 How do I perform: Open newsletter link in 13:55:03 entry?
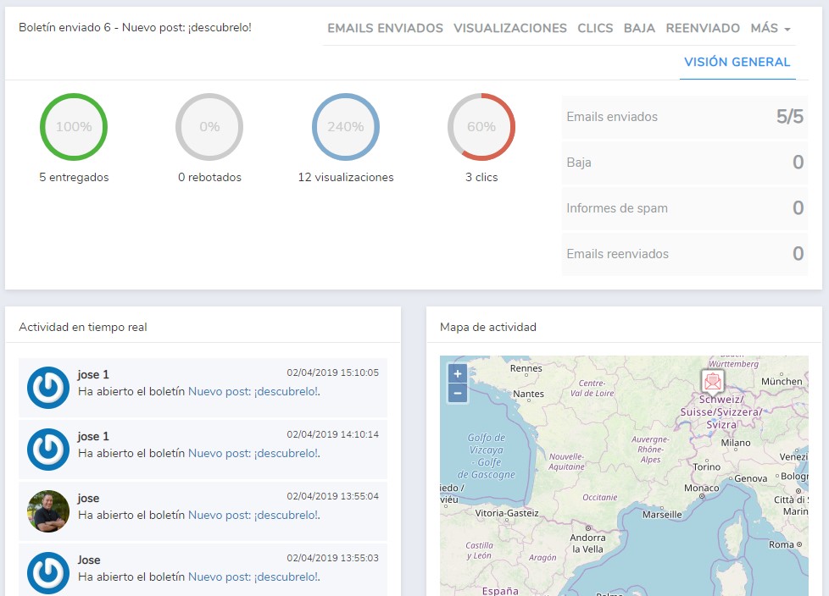(x=253, y=577)
